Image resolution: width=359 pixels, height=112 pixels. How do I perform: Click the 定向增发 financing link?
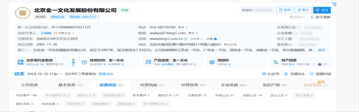(x=168, y=65)
